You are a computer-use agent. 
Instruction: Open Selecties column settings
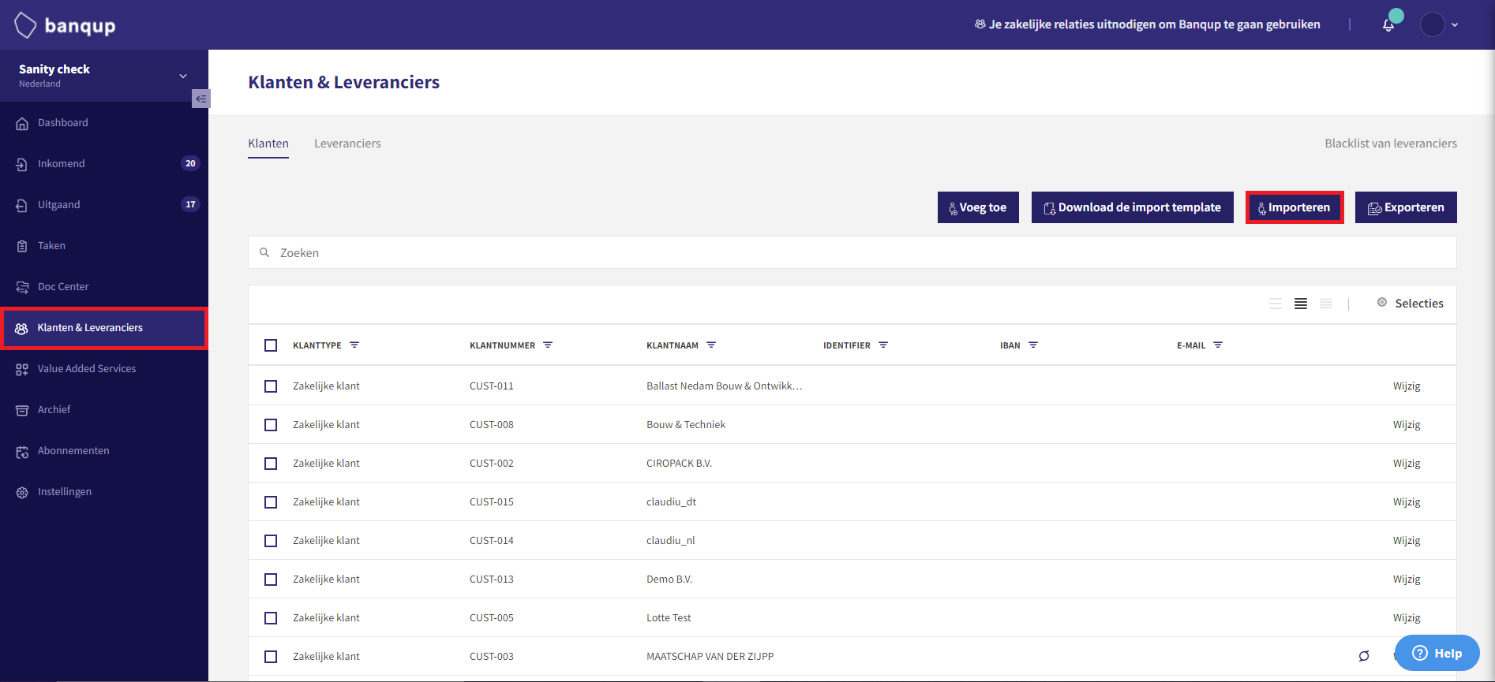click(x=1411, y=303)
